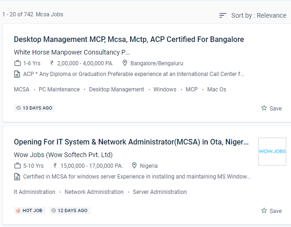Screen dimensions: 291x227
Task: Click location pin beside Nigeria
Action: [134, 165]
